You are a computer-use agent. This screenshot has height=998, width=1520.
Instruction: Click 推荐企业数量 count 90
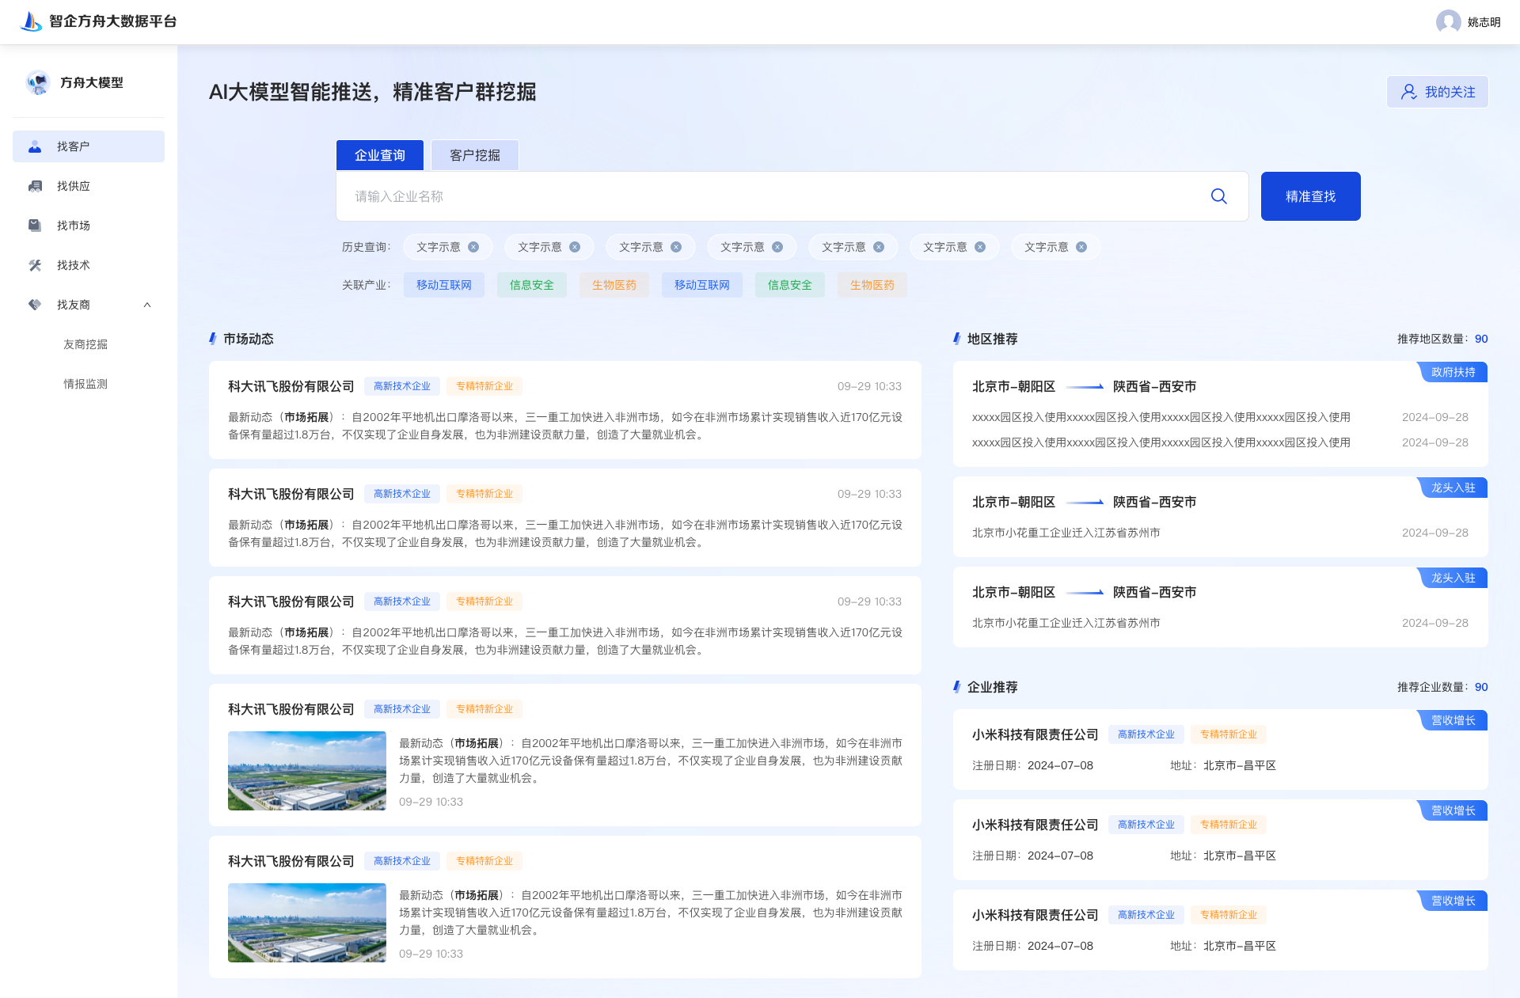click(1481, 687)
